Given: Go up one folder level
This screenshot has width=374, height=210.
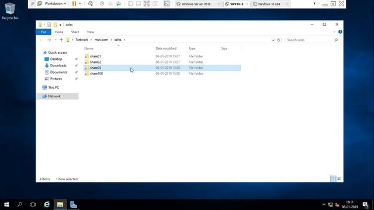Looking at the screenshot, I should [x=61, y=40].
